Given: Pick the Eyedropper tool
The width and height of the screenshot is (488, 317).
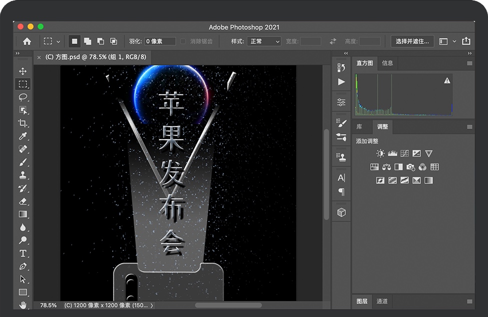Looking at the screenshot, I should (x=23, y=136).
